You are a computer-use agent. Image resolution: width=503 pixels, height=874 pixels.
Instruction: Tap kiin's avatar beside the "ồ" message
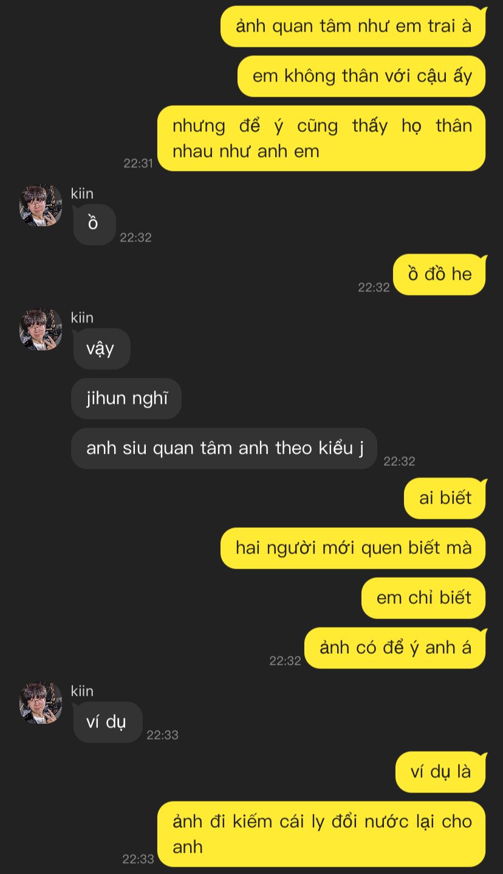click(x=41, y=206)
